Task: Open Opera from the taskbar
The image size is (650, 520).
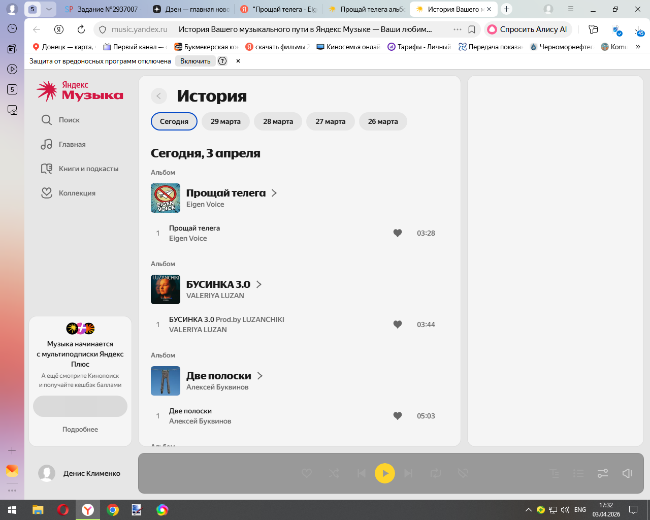Action: point(63,510)
